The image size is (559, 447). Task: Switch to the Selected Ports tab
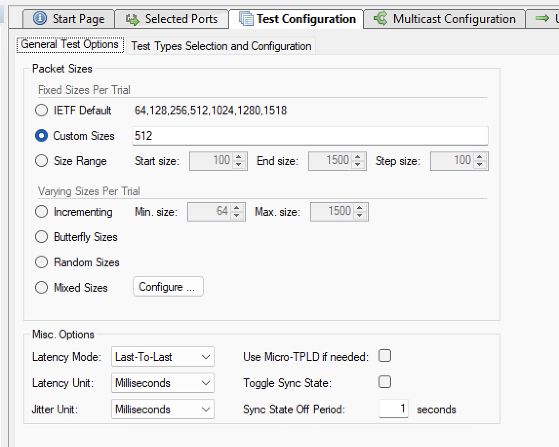point(172,19)
